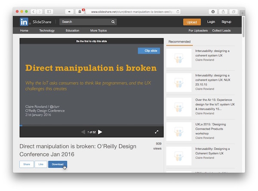This screenshot has height=191, width=258.
Task: Open thumbnail beside Over the Air 15 presentation
Action: 179,107
